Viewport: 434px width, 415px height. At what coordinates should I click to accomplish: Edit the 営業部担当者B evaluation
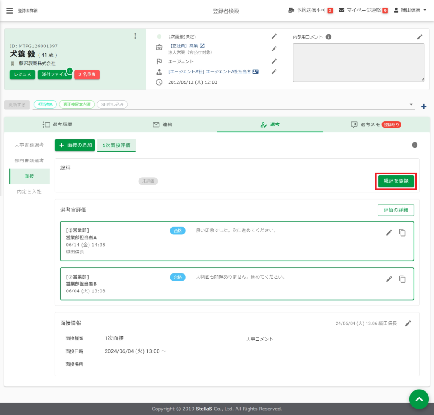[x=389, y=279]
